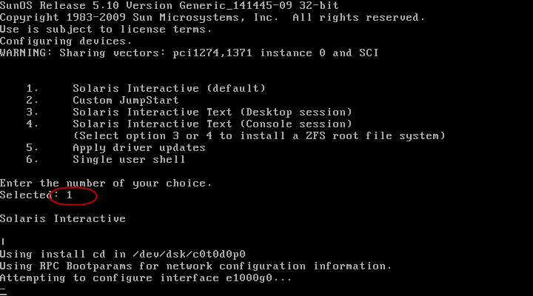Screen dimensions: 533x296
Task: Click the "Using RPC Bootparams" line
Action: [195, 266]
